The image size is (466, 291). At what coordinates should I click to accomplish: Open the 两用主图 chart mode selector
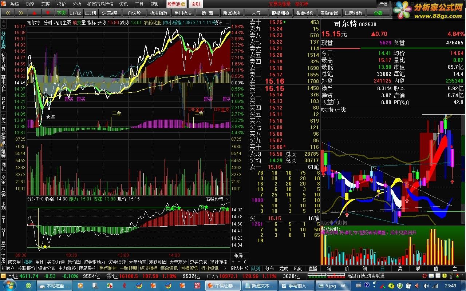62,22
